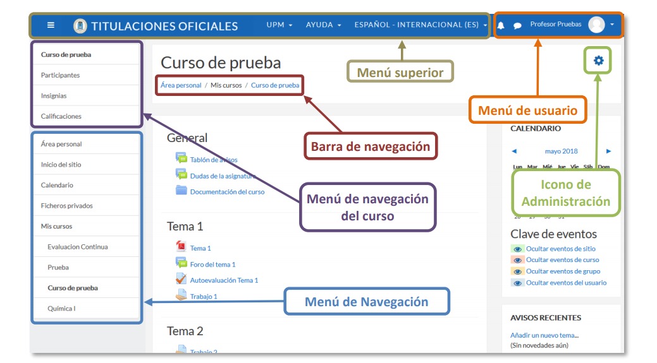The width and height of the screenshot is (657, 363).
Task: Open the administration gear icon
Action: tap(598, 61)
